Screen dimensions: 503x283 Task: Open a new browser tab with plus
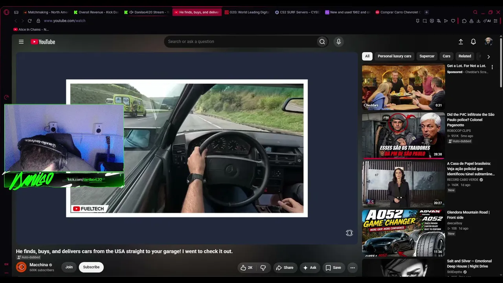(x=427, y=12)
